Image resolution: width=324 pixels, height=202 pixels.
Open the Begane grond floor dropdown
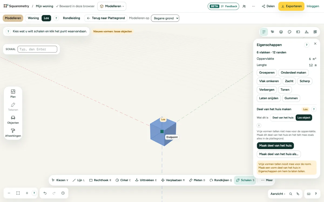pyautogui.click(x=165, y=18)
